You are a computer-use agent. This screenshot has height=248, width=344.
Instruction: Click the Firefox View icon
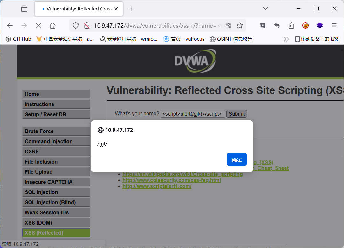pos(24,9)
